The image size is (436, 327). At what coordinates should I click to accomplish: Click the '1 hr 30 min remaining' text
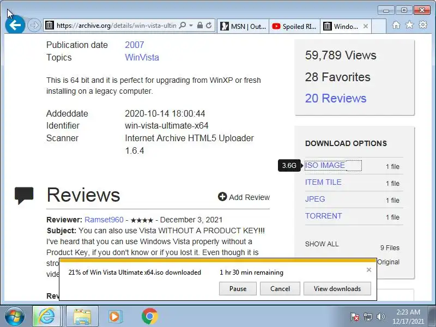pyautogui.click(x=251, y=272)
